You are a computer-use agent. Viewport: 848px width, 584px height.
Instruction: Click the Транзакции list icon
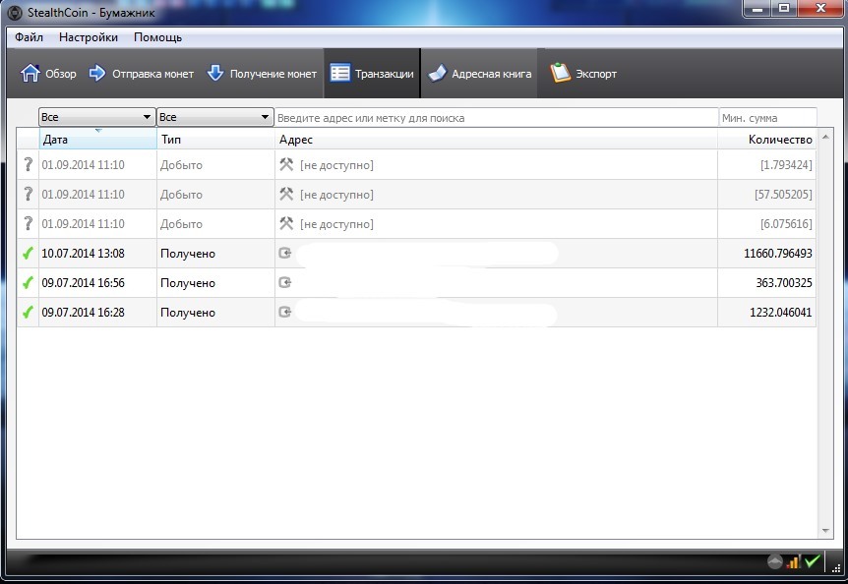tap(340, 73)
